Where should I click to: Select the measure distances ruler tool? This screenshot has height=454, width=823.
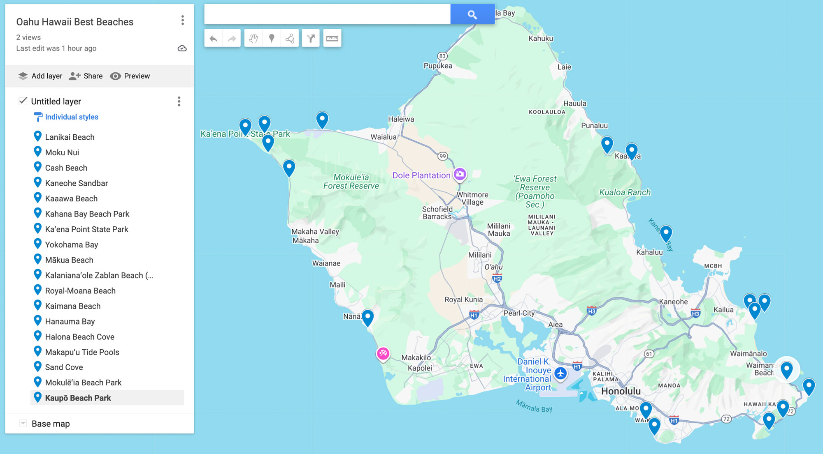[332, 39]
